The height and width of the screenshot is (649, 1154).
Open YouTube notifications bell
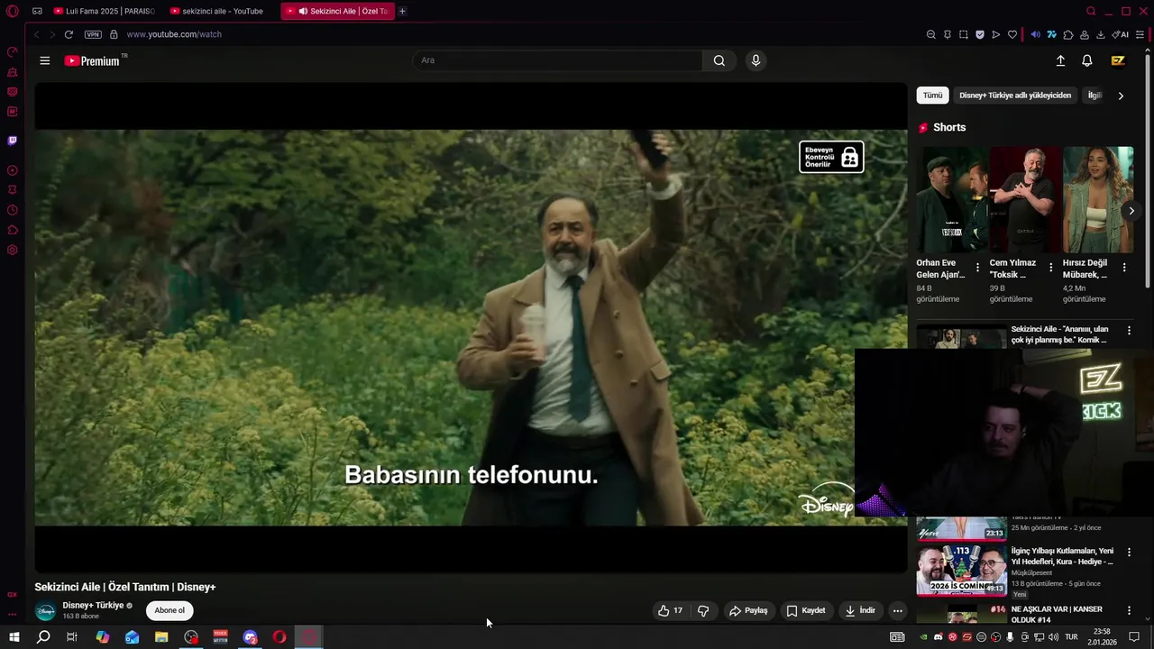[1087, 60]
